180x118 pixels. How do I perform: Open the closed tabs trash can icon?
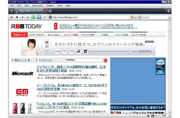(168, 11)
